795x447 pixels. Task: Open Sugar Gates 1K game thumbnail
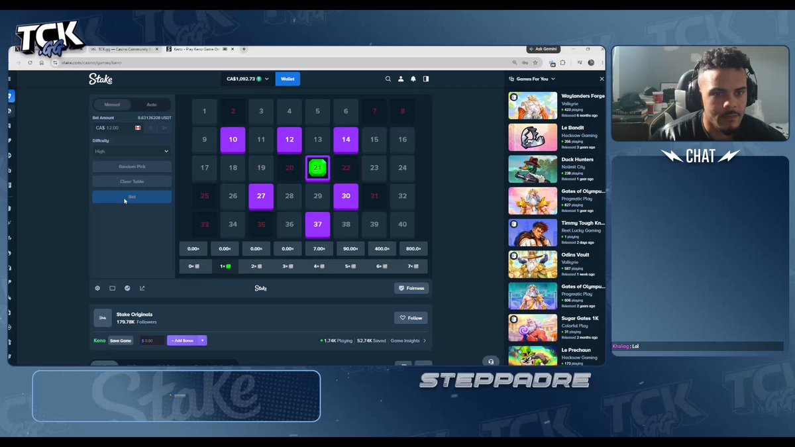533,328
